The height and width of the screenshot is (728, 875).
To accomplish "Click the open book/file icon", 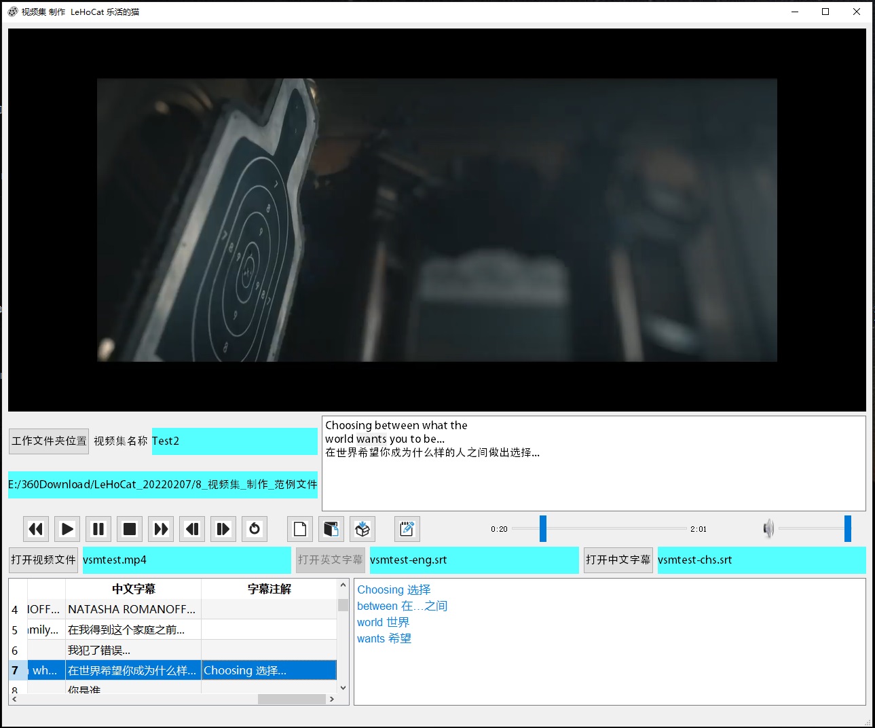I will (331, 529).
